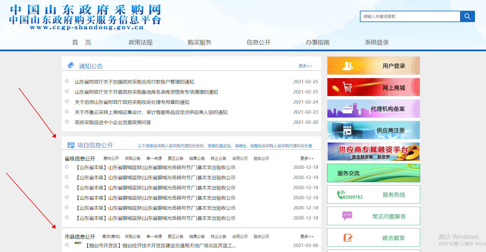The image size is (486, 252).
Task: Click the keyword search input field
Action: coord(410,16)
